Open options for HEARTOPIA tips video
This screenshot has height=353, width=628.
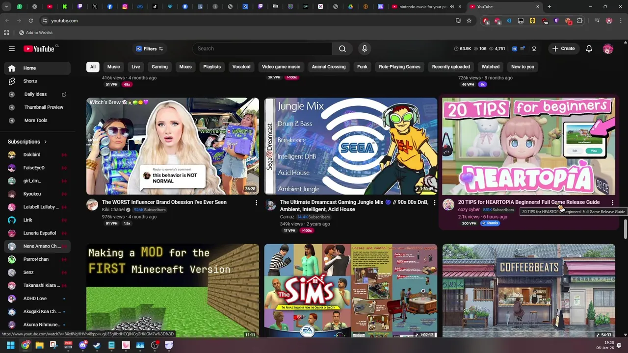point(612,202)
